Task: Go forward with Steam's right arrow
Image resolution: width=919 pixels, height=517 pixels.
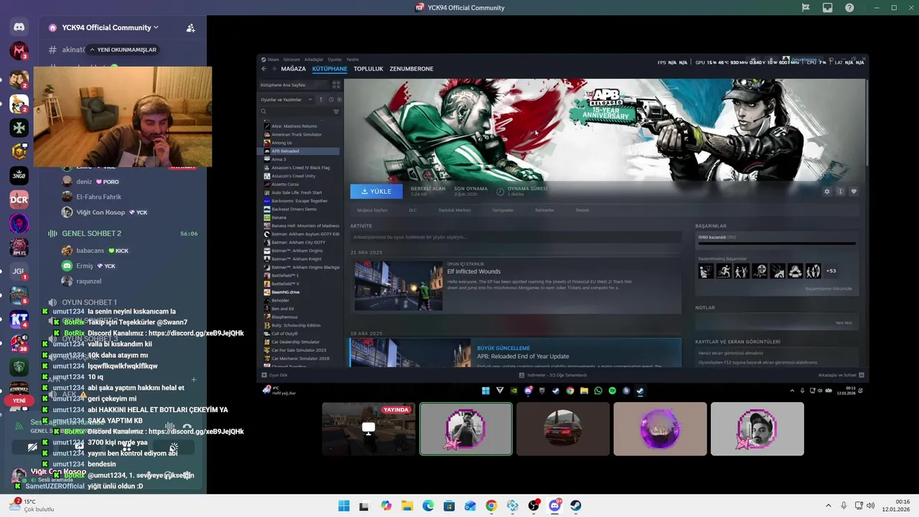Action: [273, 69]
